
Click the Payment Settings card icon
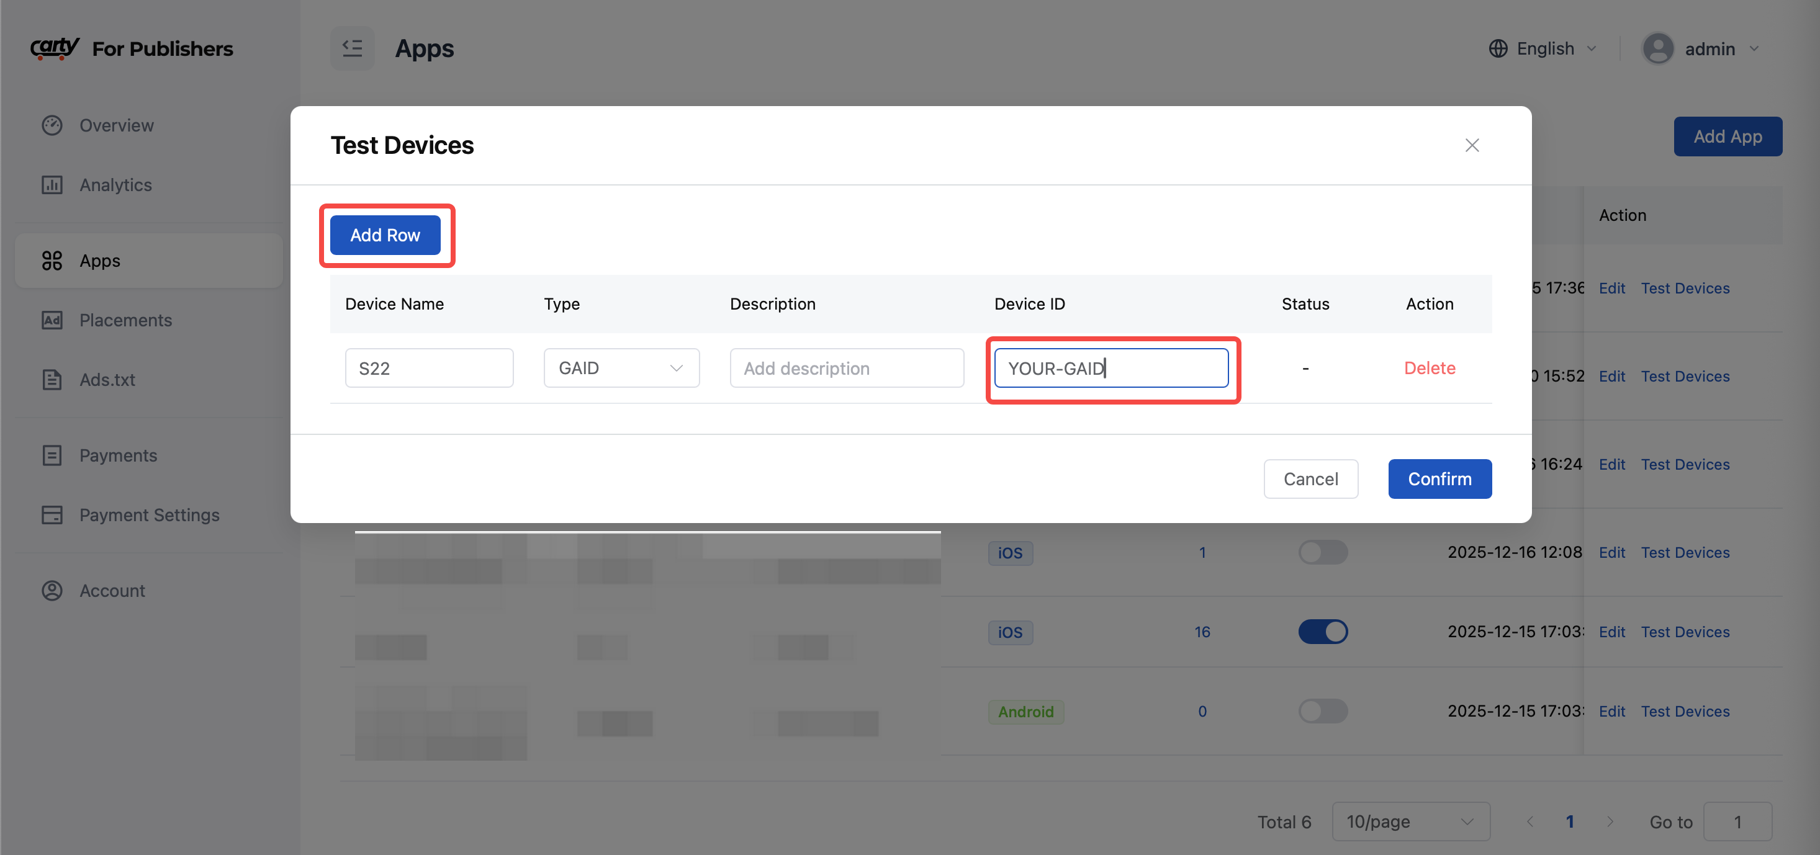pyautogui.click(x=52, y=515)
